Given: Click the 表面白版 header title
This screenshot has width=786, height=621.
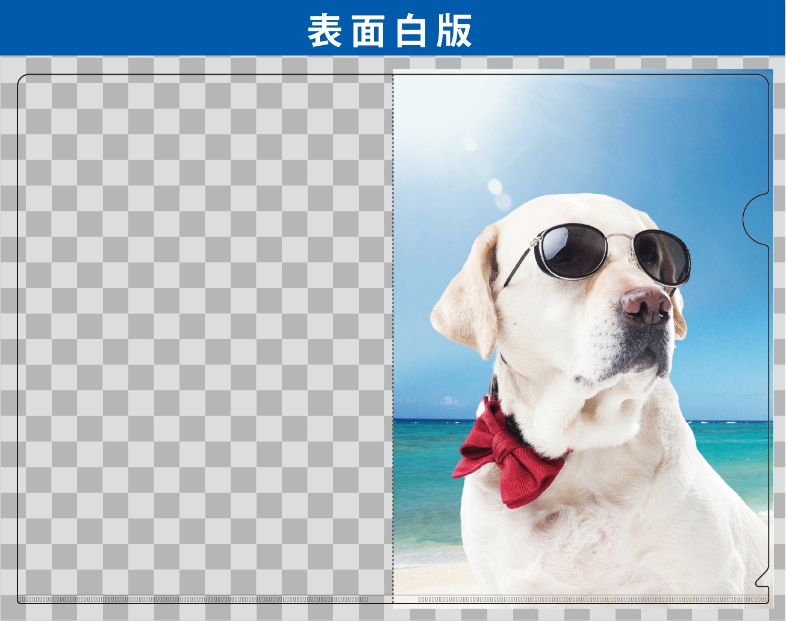Looking at the screenshot, I should (x=390, y=31).
